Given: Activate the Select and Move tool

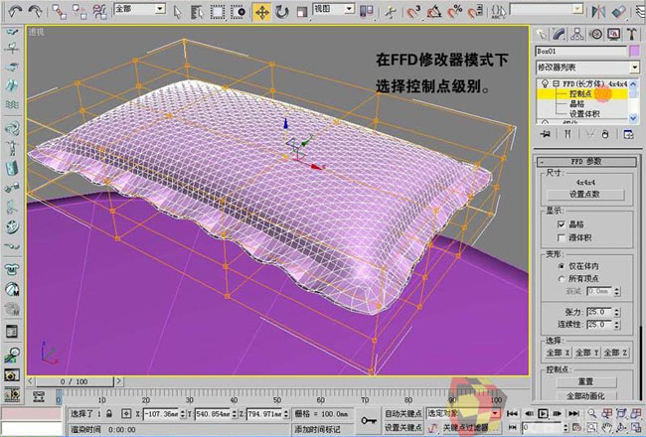Looking at the screenshot, I should tap(262, 12).
